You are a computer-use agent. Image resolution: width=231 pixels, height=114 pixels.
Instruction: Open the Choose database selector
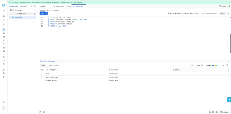point(209,13)
